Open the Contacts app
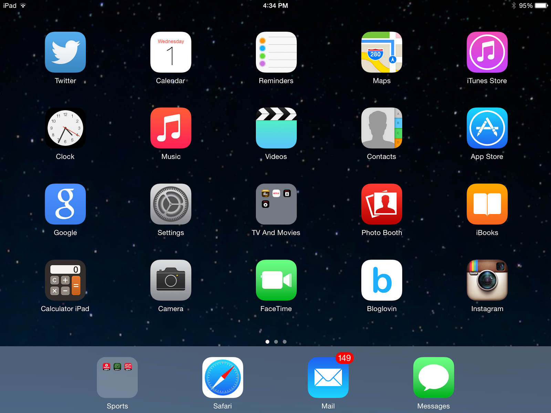 point(382,128)
